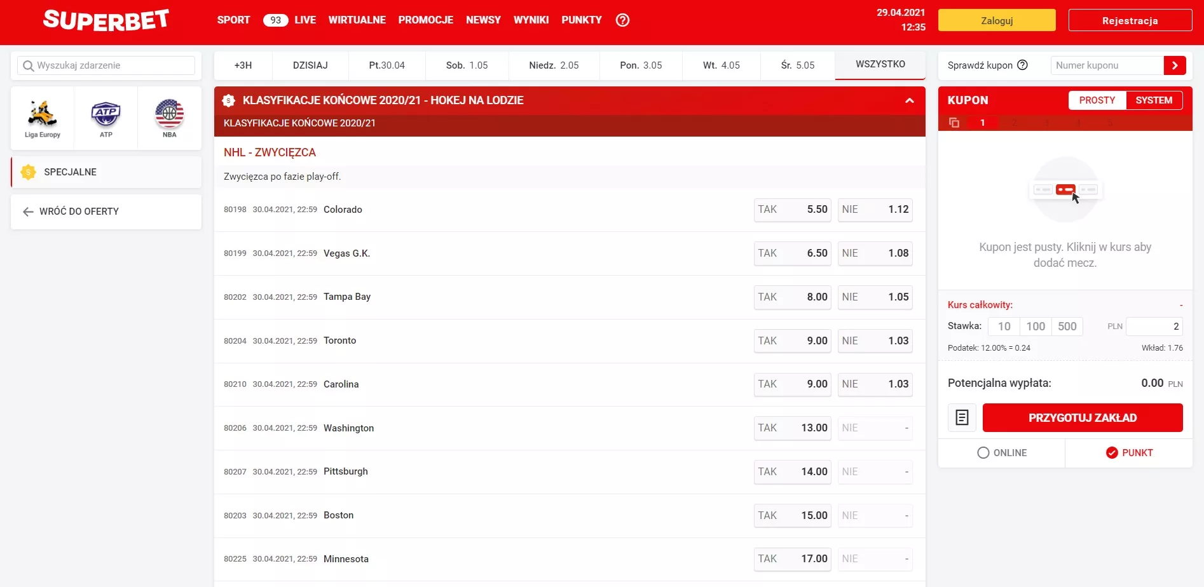Select the Pon. 3.05 date tab
Image resolution: width=1204 pixels, height=587 pixels.
(x=641, y=65)
